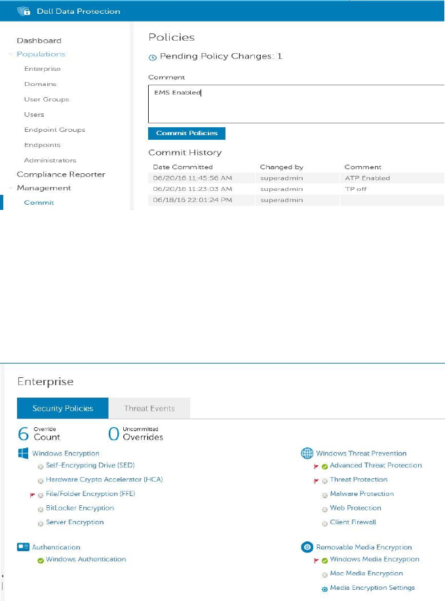Open BitLocker Encryption policy link
The height and width of the screenshot is (601, 445).
80,508
